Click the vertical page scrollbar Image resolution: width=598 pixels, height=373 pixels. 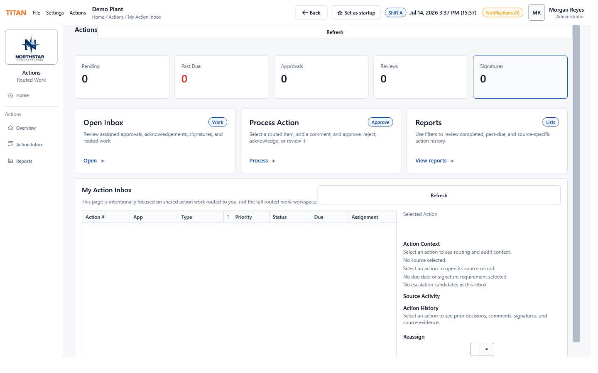pos(576,183)
